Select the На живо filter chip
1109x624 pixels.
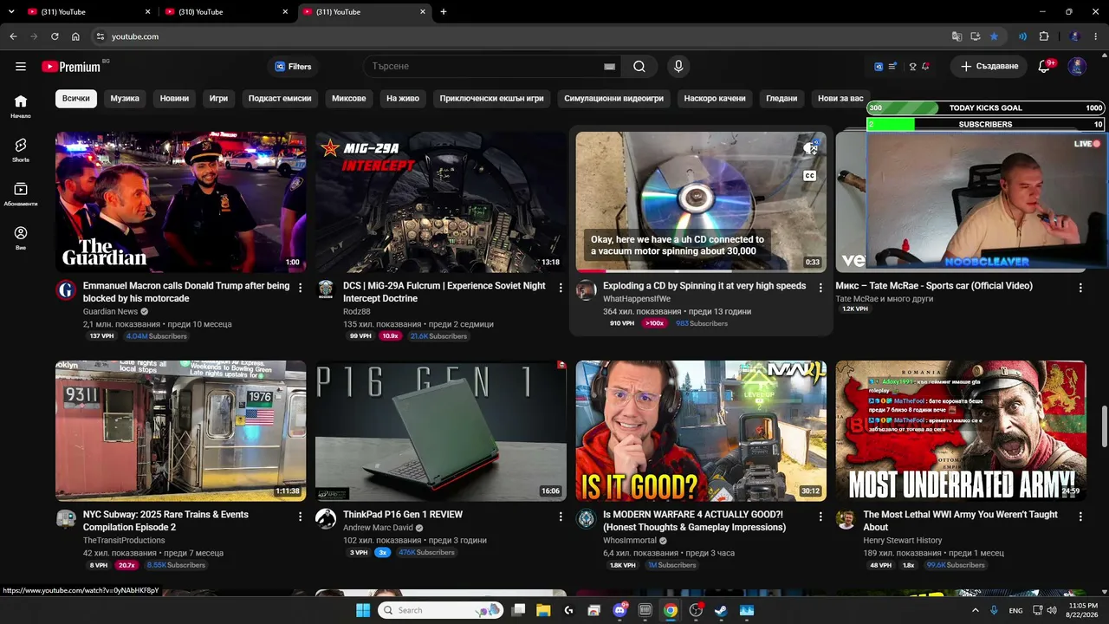[403, 99]
